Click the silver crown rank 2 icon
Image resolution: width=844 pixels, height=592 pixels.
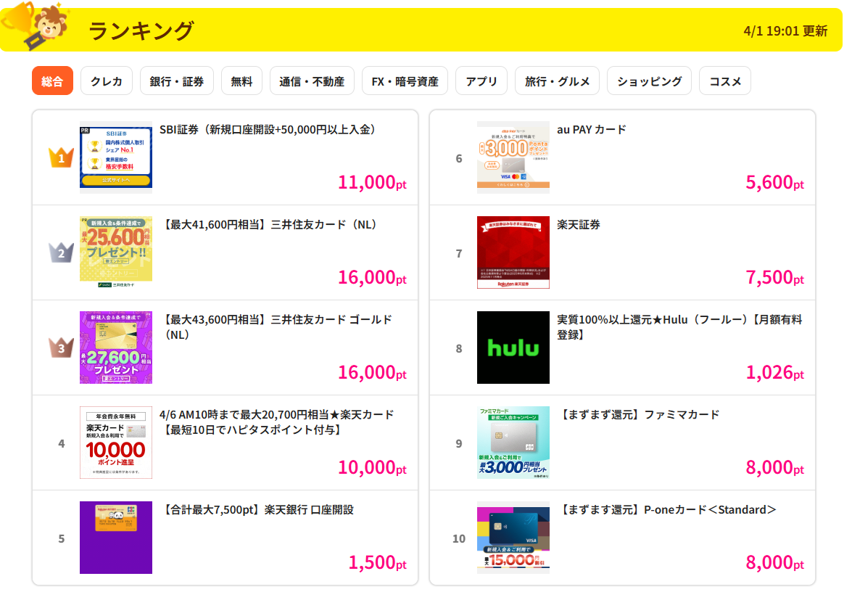click(62, 252)
